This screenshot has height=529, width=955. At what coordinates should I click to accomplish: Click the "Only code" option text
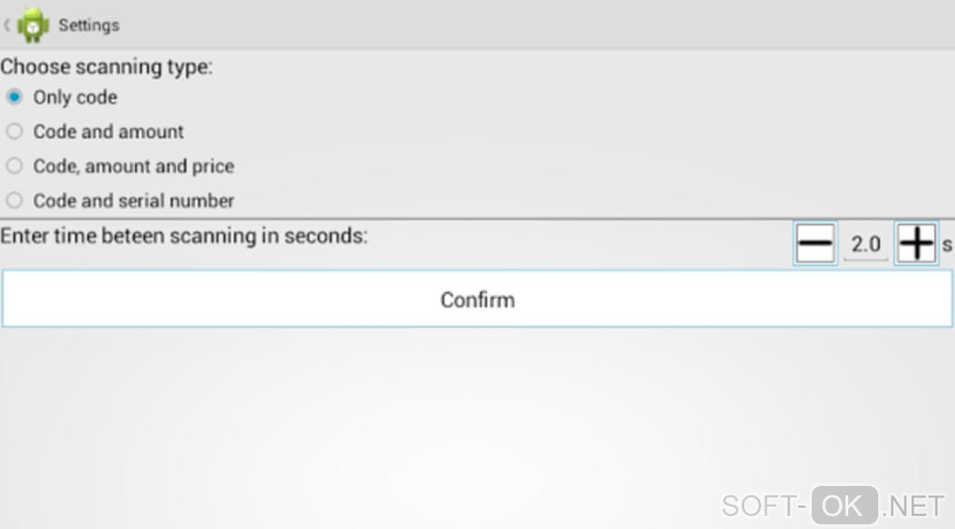pos(75,97)
